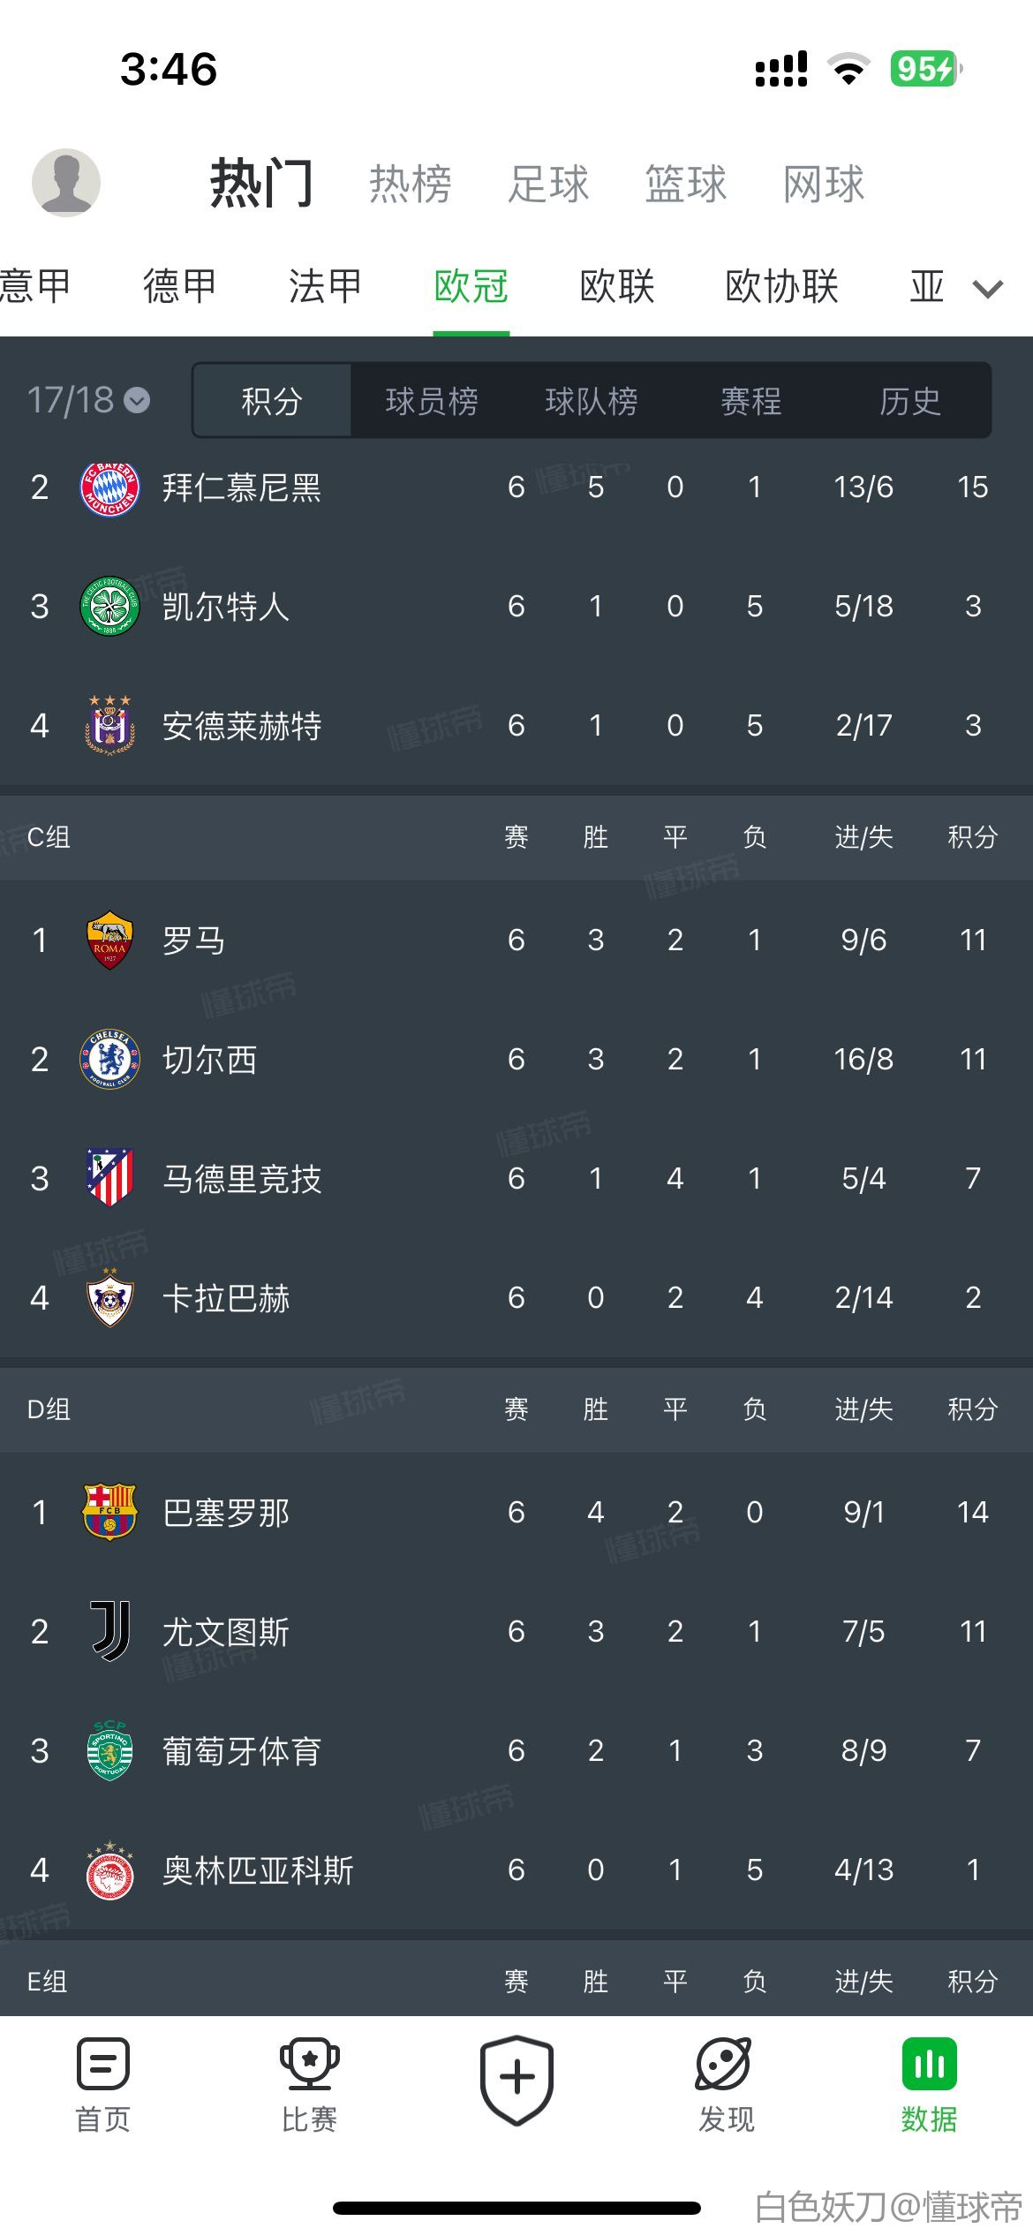
Task: Open the user profile avatar
Action: pyautogui.click(x=66, y=183)
